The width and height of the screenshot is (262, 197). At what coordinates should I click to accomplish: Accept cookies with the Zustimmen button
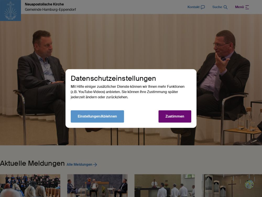tap(175, 116)
